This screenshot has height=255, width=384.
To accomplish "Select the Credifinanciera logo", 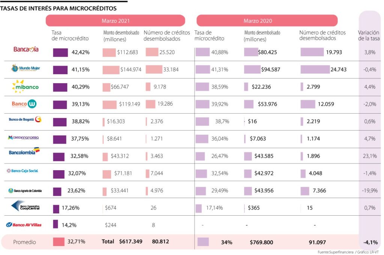I will (x=23, y=138).
